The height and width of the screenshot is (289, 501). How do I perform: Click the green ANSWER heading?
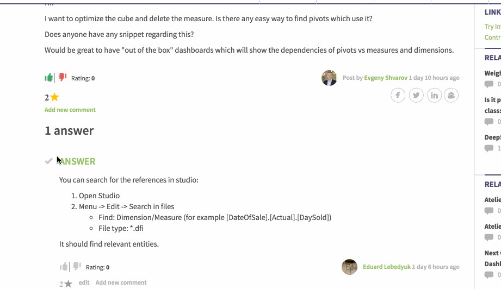[x=78, y=161]
